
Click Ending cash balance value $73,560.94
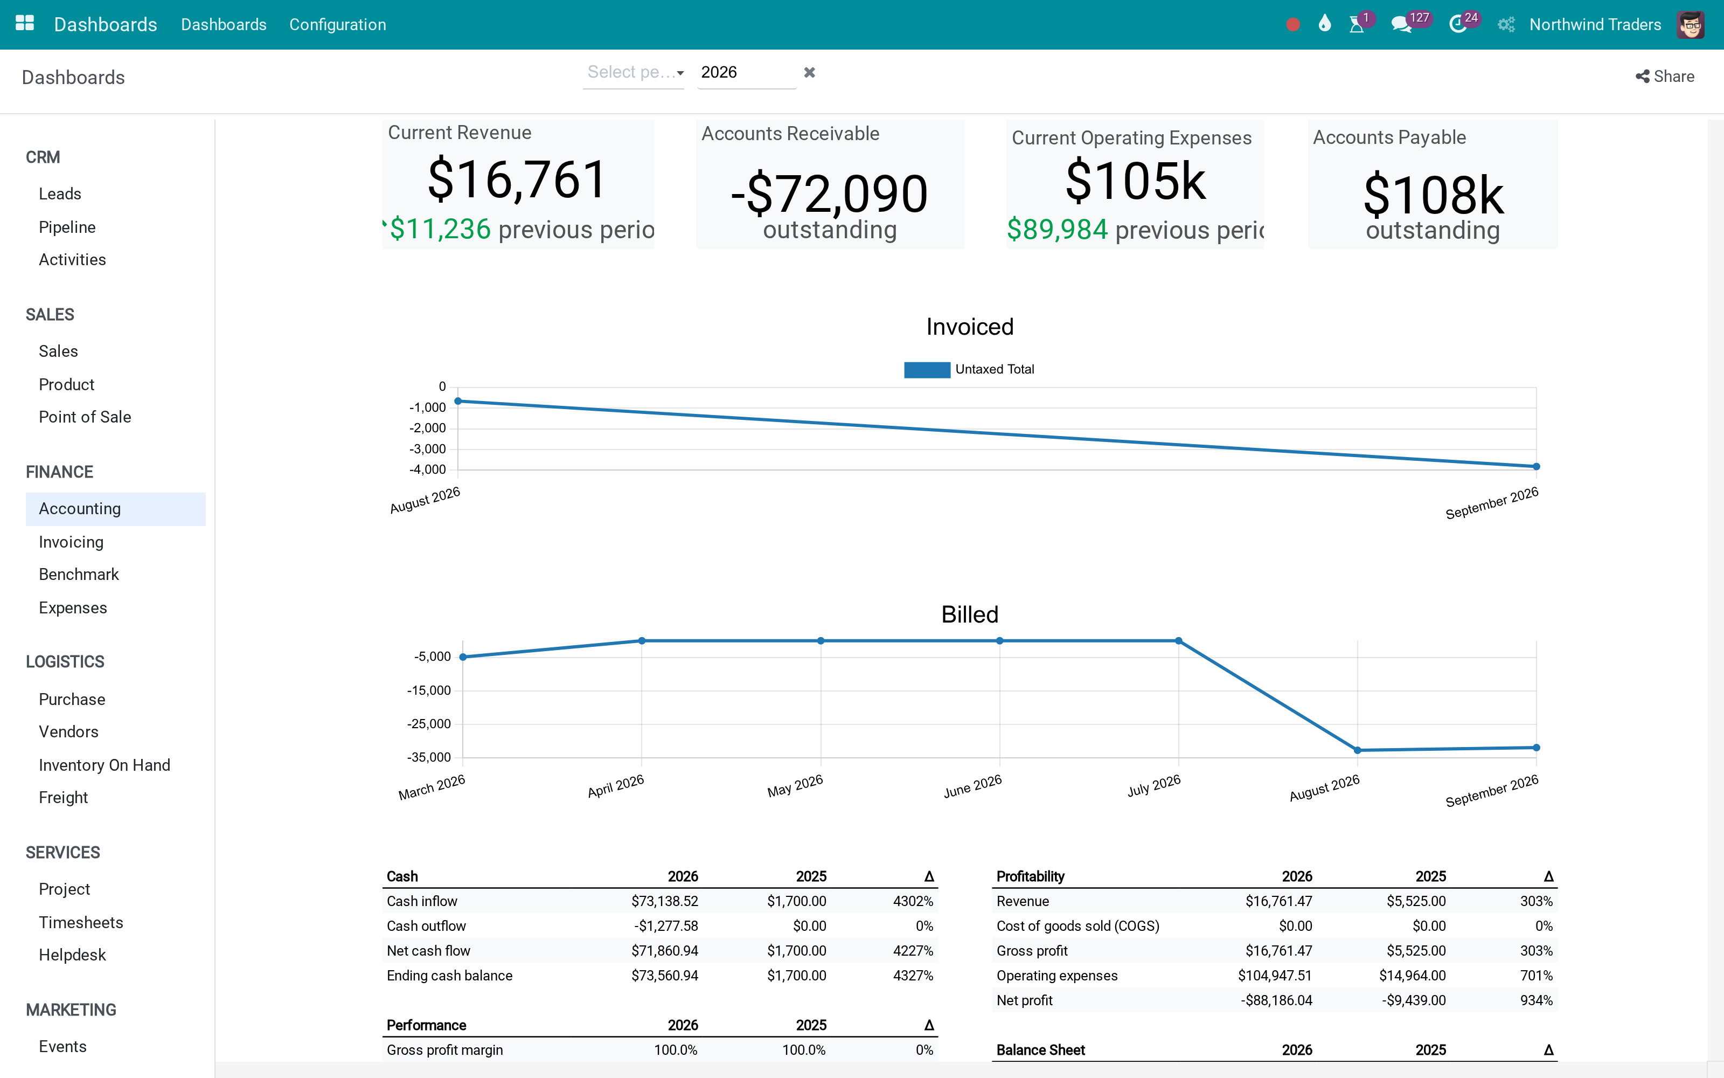[x=665, y=976]
